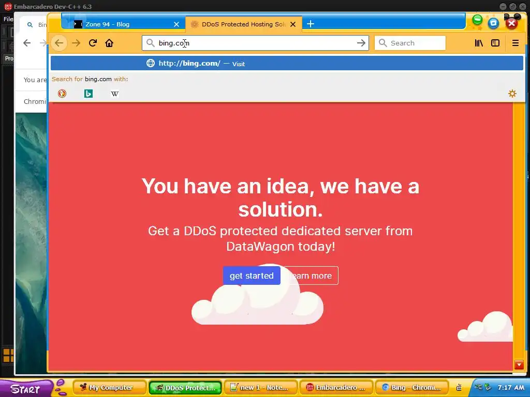Click the purple icon beside START
Image resolution: width=530 pixels, height=397 pixels.
pos(61,387)
